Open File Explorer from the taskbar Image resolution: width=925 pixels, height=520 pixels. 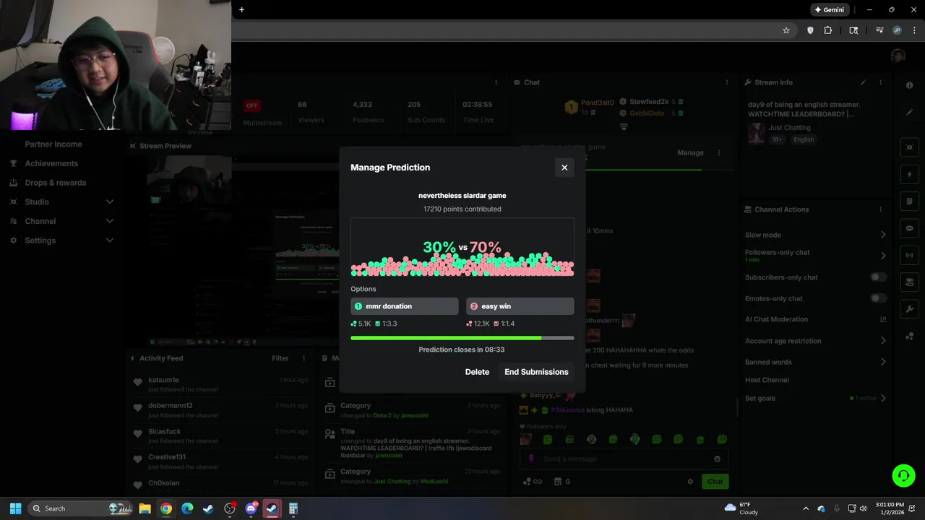point(145,508)
